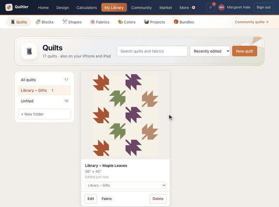Viewport: 279px width, 207px height.
Task: Open the Maple Leaves quilt thumbnail
Action: pyautogui.click(x=125, y=115)
